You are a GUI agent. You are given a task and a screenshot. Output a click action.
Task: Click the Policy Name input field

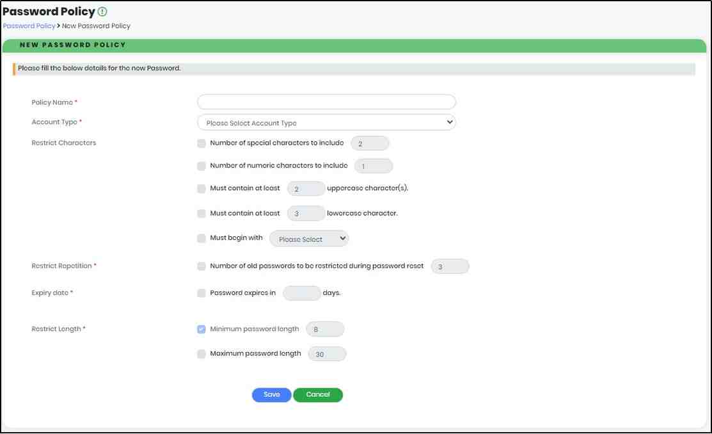pos(326,102)
